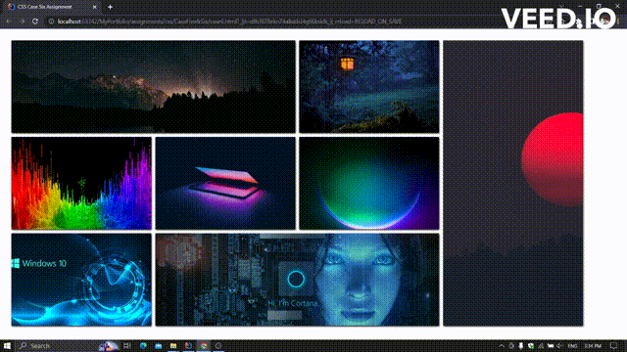Click the browser forward arrow
Screen dimensions: 627x352
(22, 22)
